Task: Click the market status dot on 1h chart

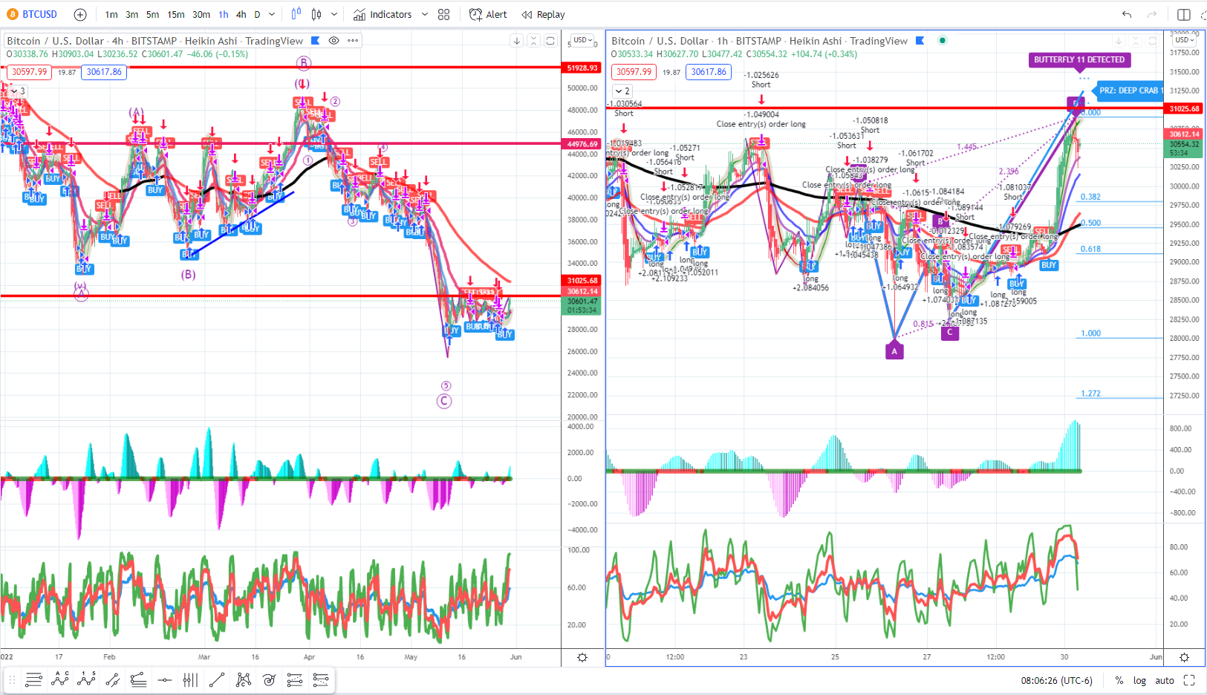Action: 943,41
